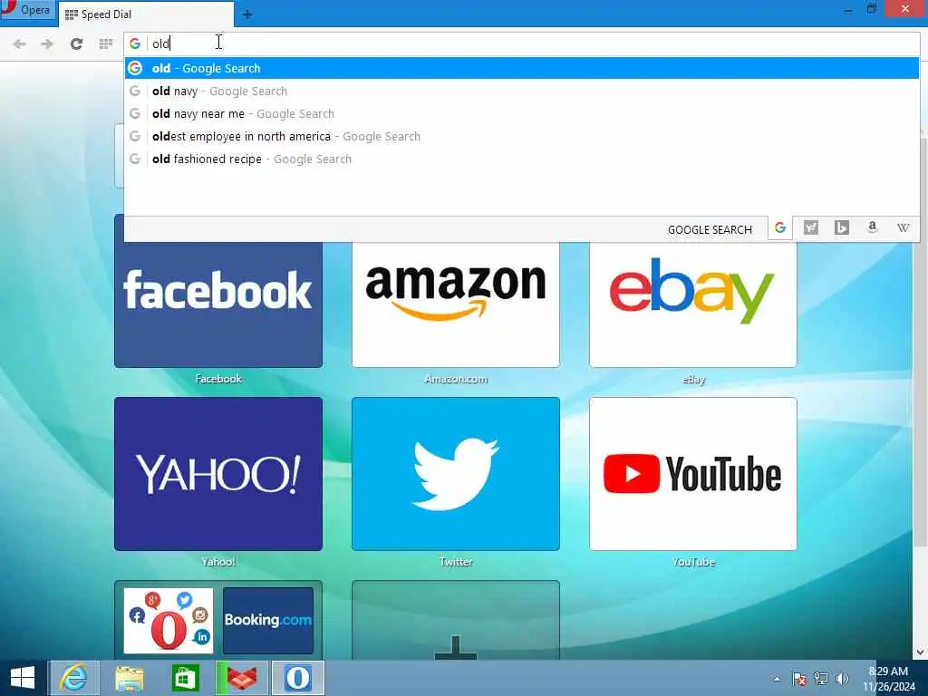Open volume speaker tray icon
The image size is (928, 696).
pyautogui.click(x=842, y=679)
